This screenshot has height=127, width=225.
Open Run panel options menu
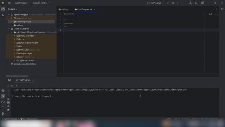(x=212, y=80)
